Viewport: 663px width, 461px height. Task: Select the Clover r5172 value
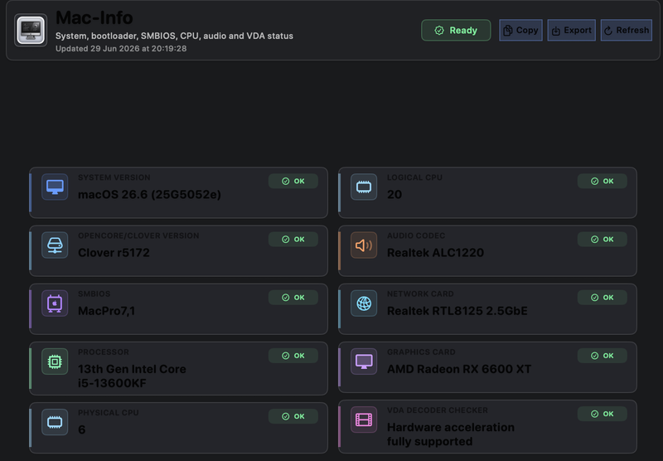(114, 253)
